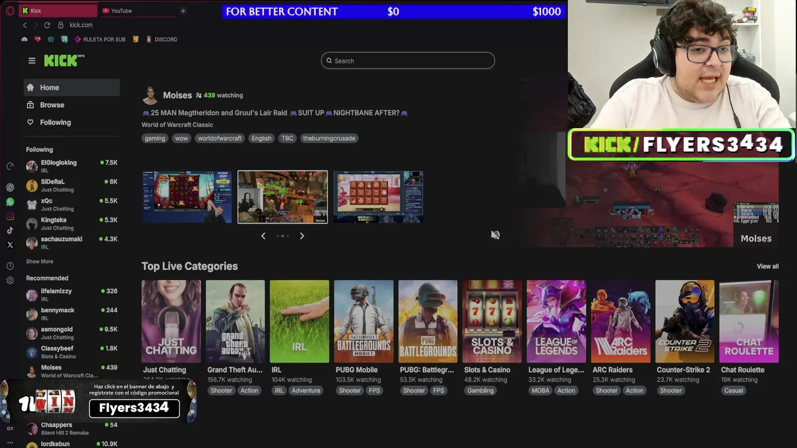Open the ChatGPT icon in Opera sidebar
Viewport: 797px width, 448px height.
[x=10, y=187]
